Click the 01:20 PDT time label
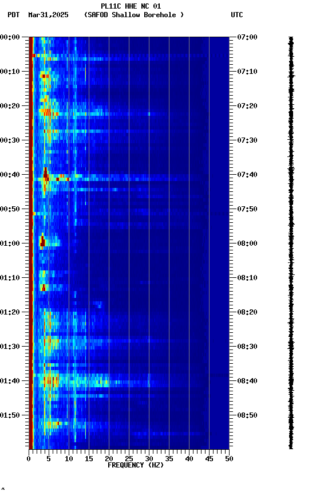 (x=10, y=312)
